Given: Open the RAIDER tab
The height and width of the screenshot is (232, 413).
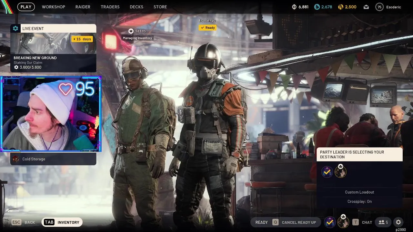Looking at the screenshot, I should 83,7.
